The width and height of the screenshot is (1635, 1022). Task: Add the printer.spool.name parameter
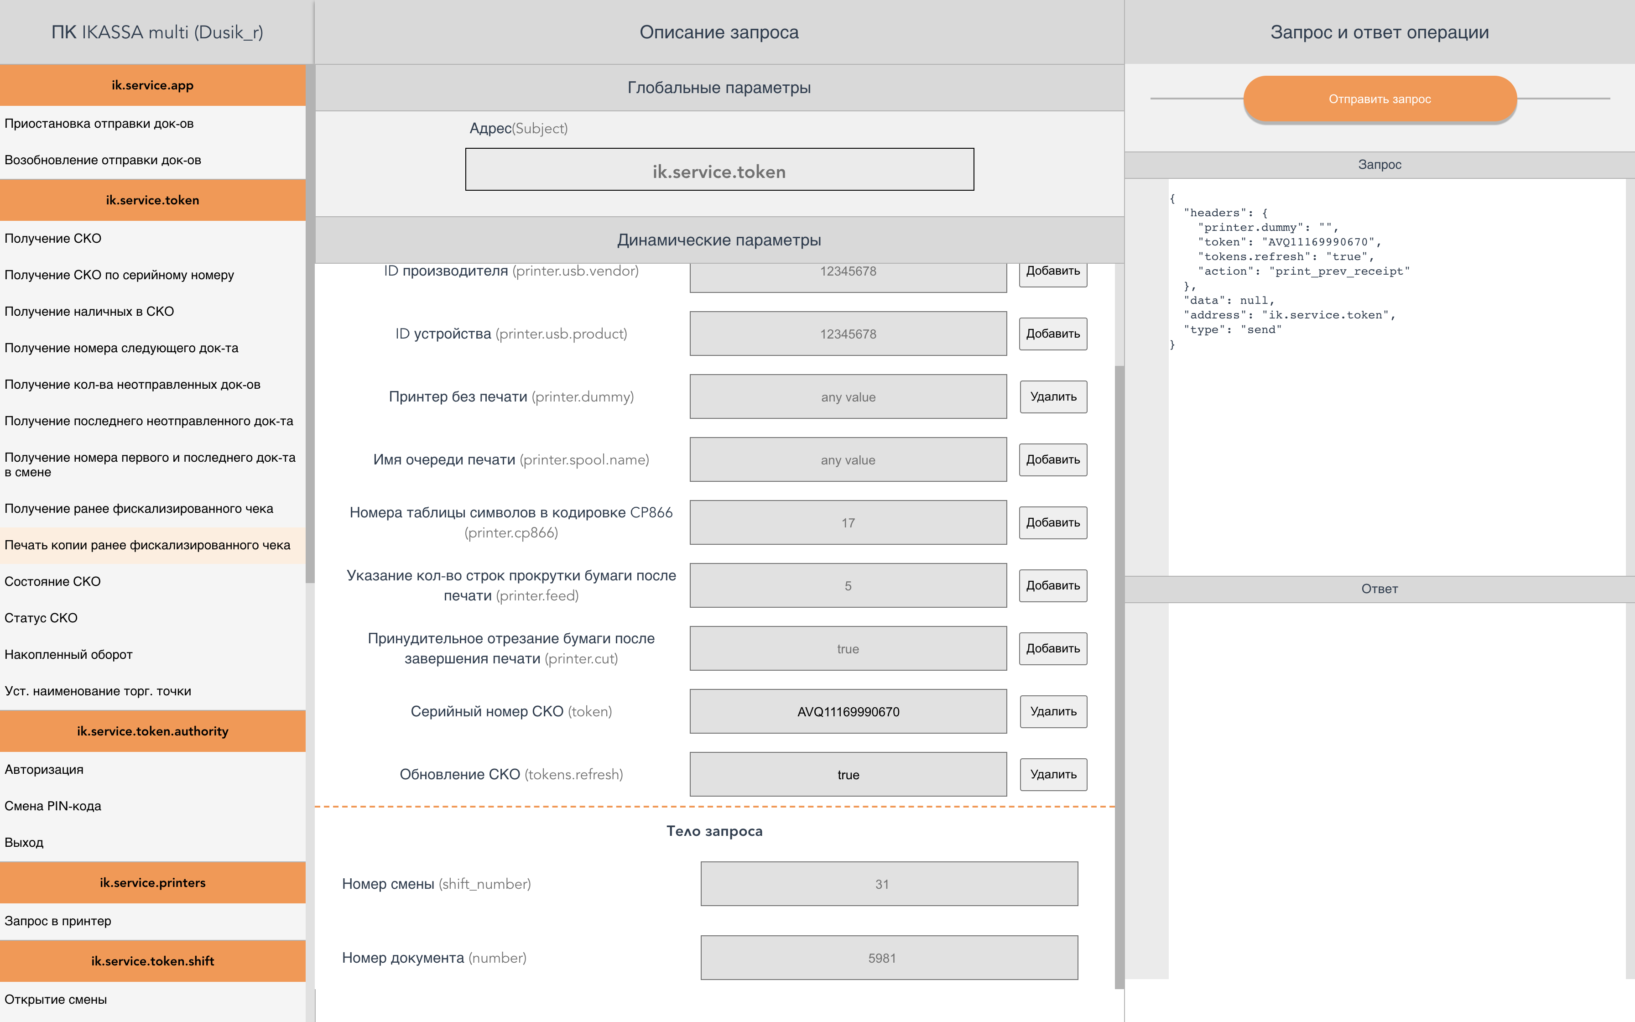1052,459
